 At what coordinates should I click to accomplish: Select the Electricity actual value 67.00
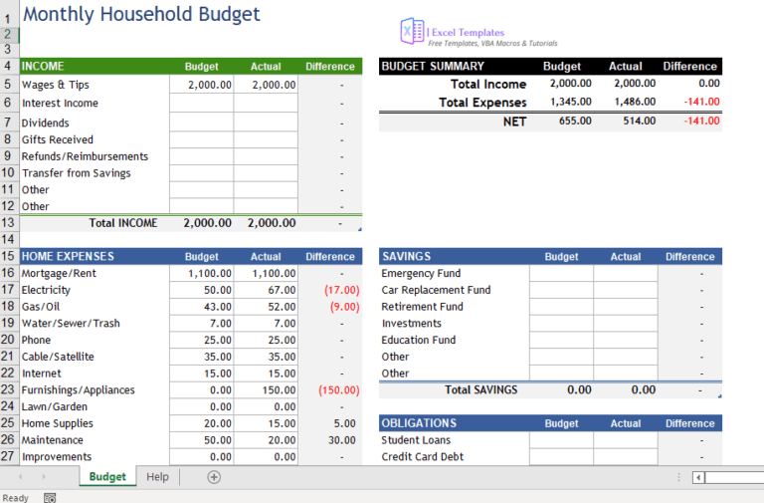[266, 290]
